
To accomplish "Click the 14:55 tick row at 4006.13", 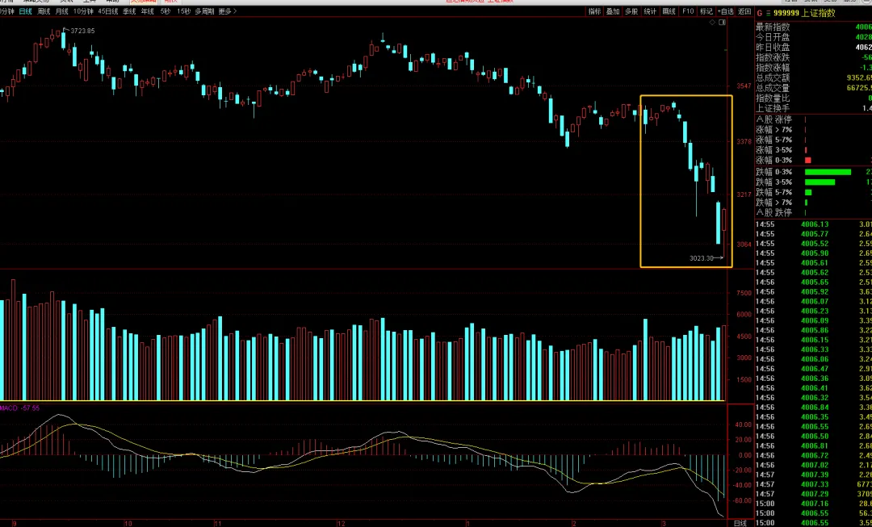I will tap(813, 224).
